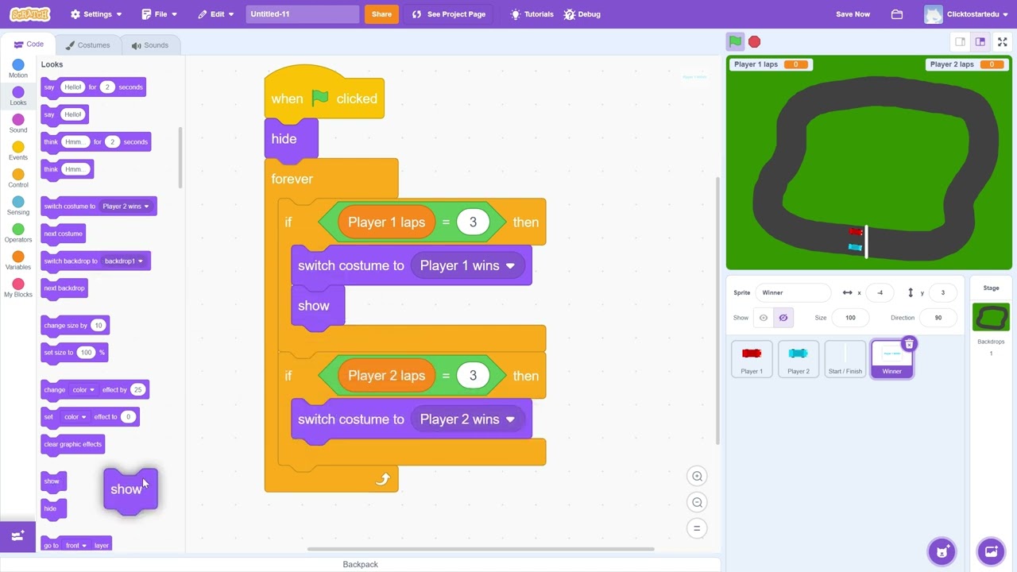Select the Events block category
The image size is (1017, 572).
tap(18, 151)
